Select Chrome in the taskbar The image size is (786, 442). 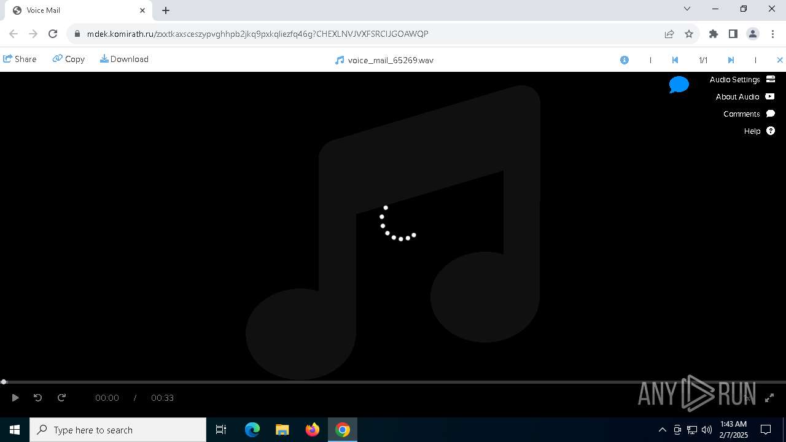343,430
